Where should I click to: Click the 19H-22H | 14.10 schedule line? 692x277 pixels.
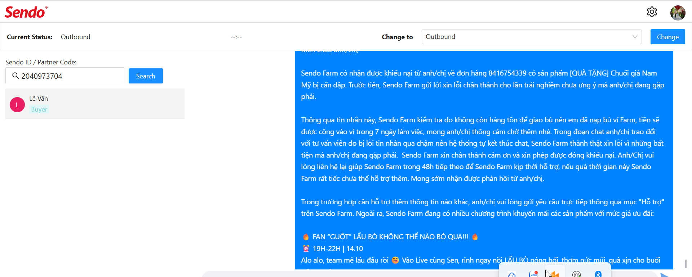[333, 249]
